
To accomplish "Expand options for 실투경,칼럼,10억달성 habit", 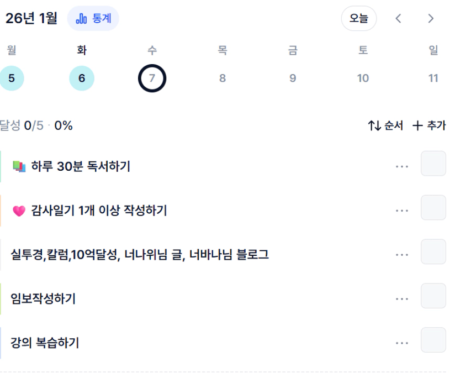I will pos(402,255).
